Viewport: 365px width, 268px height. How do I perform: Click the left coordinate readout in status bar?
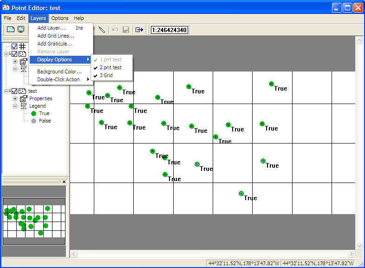[x=243, y=263]
